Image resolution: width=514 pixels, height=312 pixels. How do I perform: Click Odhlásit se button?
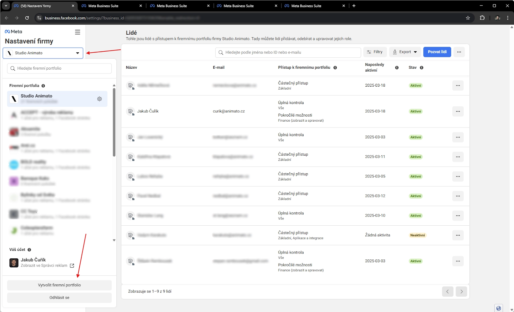point(59,298)
